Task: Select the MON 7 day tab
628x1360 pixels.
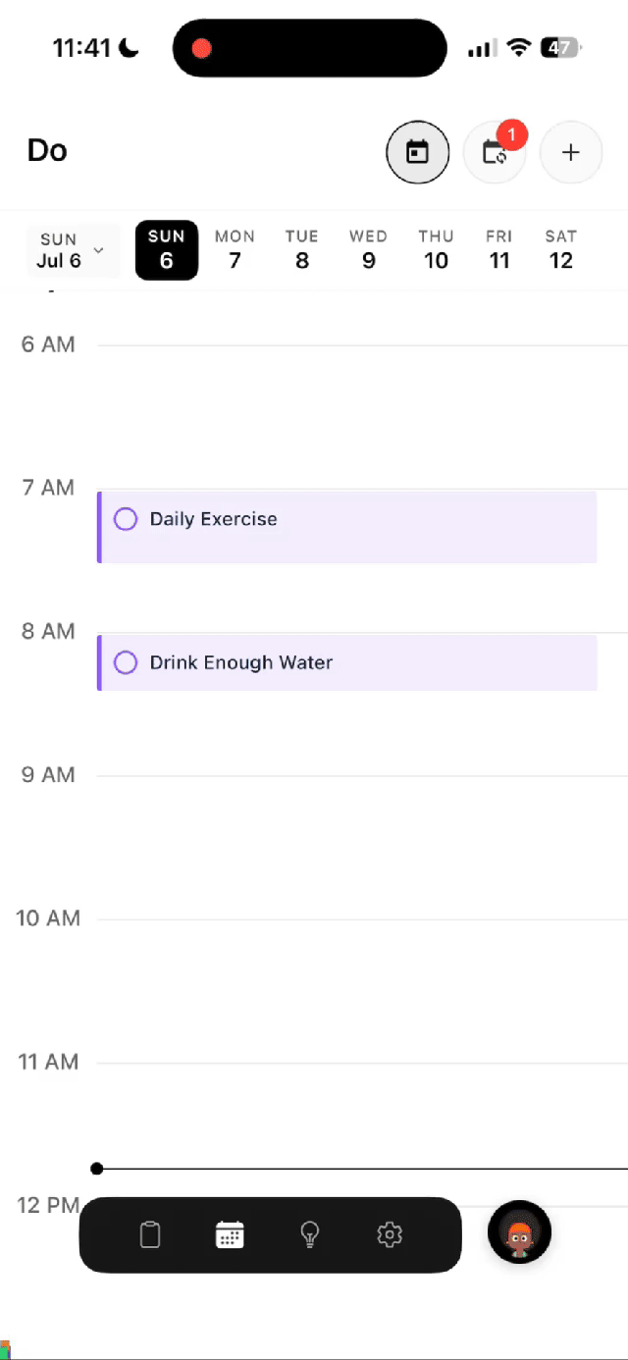Action: click(235, 250)
